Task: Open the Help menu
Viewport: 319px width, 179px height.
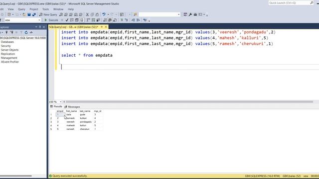Action: pos(71,9)
